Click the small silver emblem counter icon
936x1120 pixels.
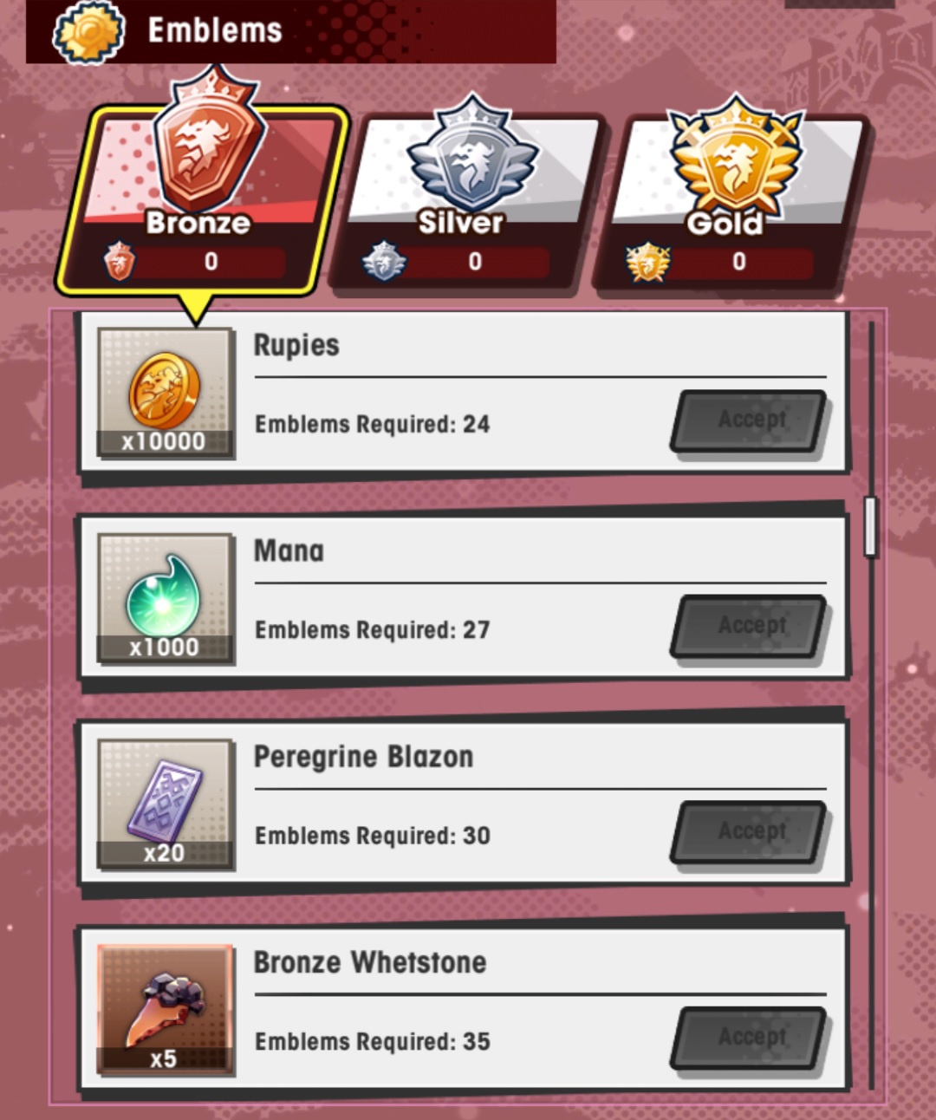[x=383, y=261]
